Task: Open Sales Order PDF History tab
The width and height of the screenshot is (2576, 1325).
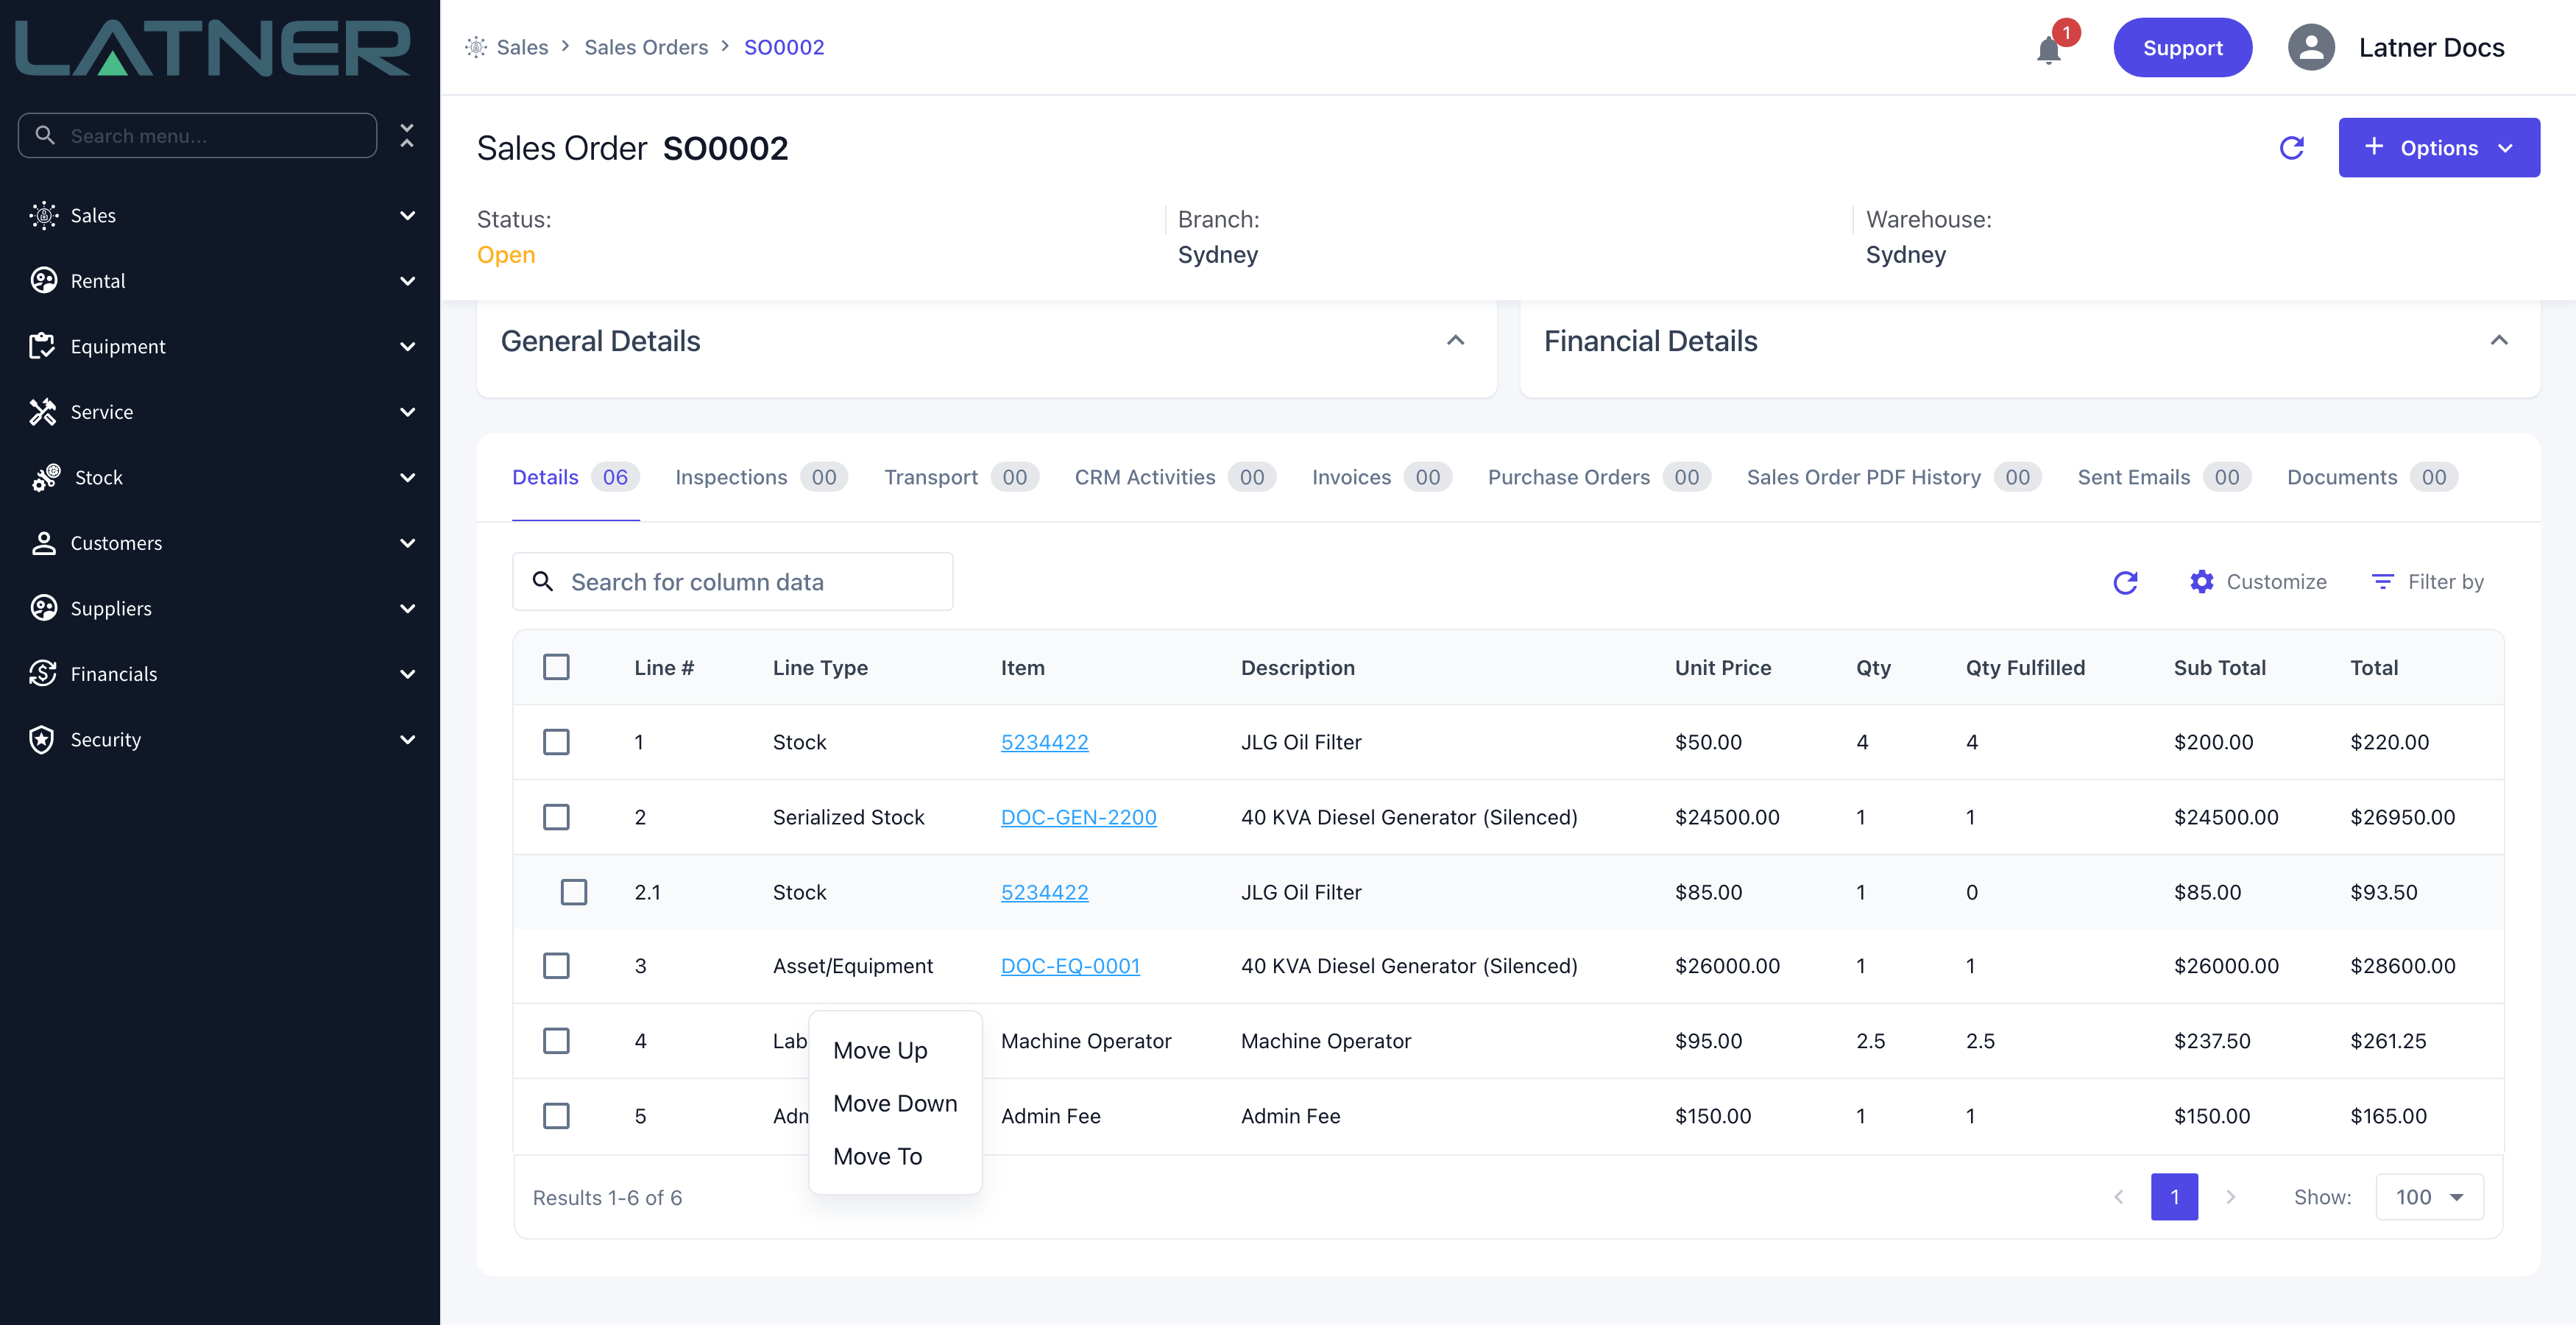Action: (1894, 477)
